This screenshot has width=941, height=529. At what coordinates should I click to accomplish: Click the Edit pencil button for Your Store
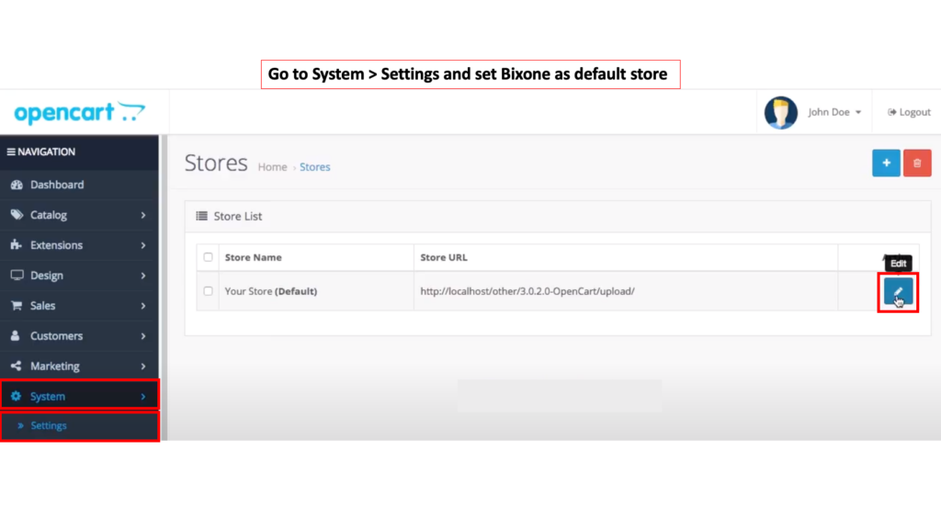click(898, 291)
